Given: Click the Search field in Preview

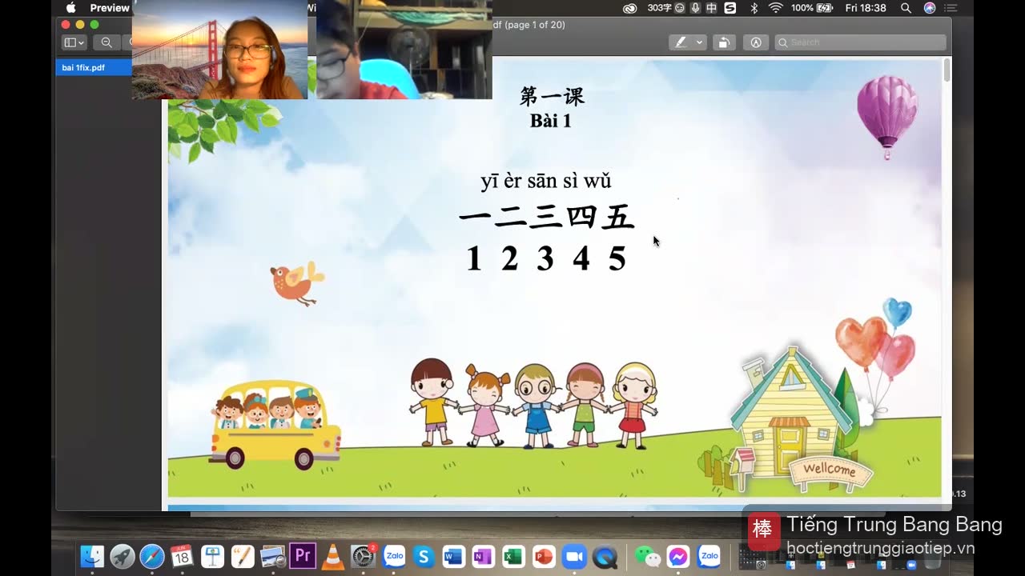Looking at the screenshot, I should coord(861,42).
